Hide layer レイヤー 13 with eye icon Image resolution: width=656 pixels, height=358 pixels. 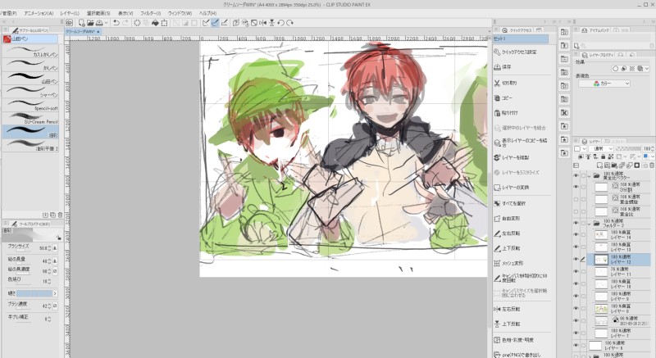[x=576, y=247]
